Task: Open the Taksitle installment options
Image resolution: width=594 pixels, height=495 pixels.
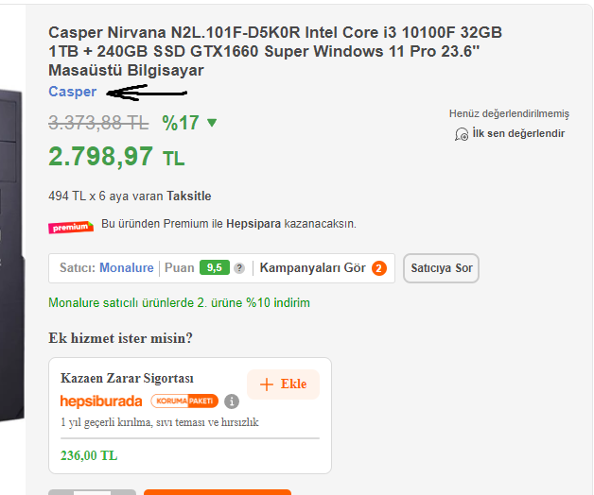Action: pos(188,196)
